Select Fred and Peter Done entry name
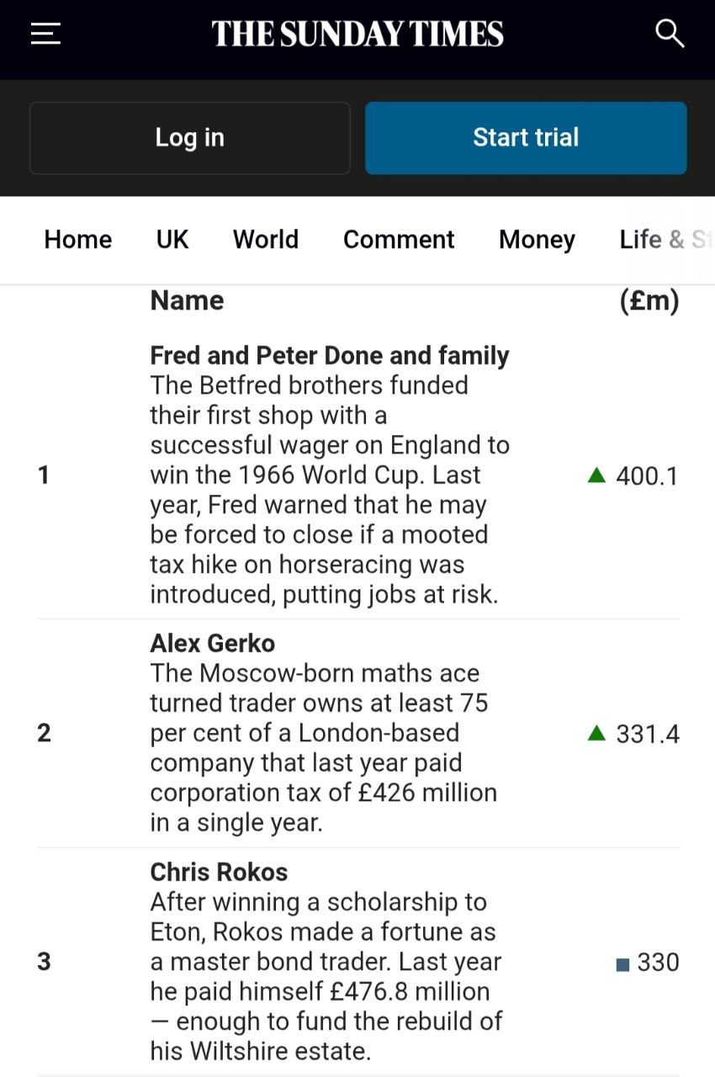Image resolution: width=715 pixels, height=1077 pixels. (x=329, y=355)
